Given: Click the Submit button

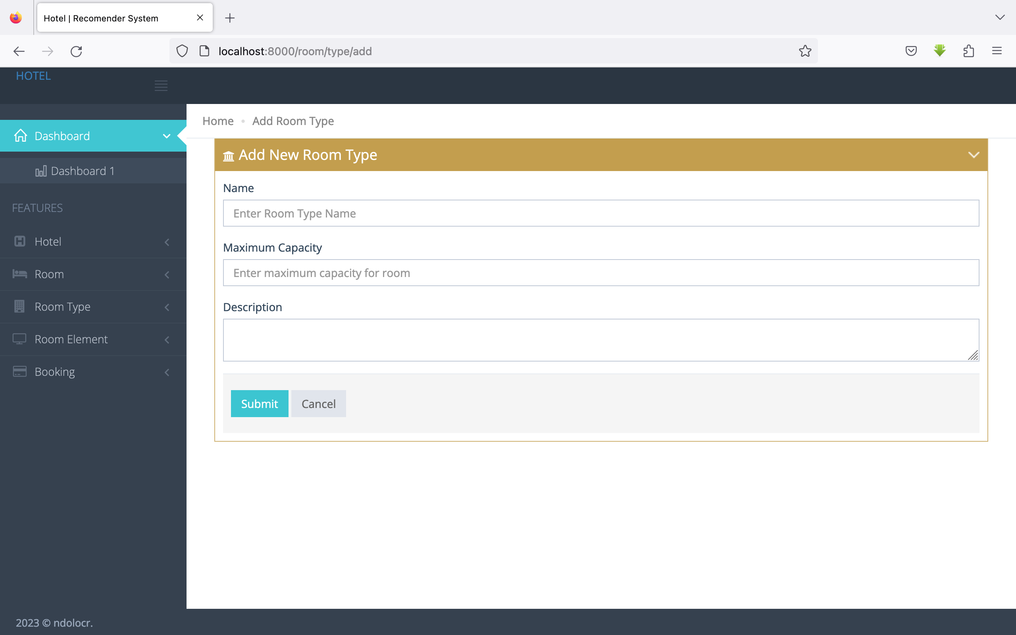Looking at the screenshot, I should tap(259, 403).
